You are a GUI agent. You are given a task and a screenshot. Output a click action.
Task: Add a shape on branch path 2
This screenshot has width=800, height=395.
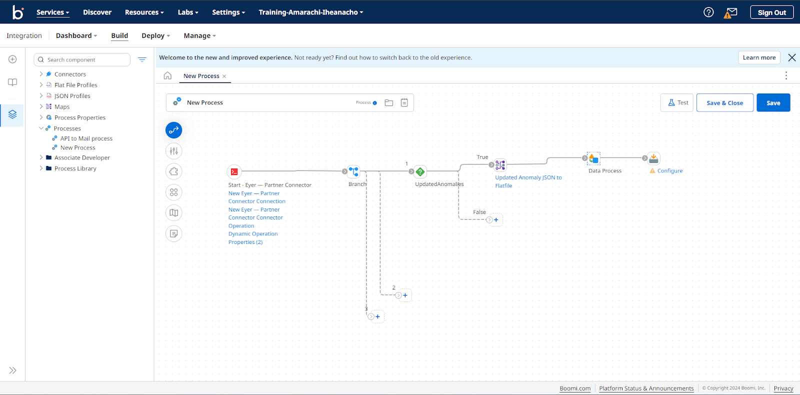[x=405, y=295]
